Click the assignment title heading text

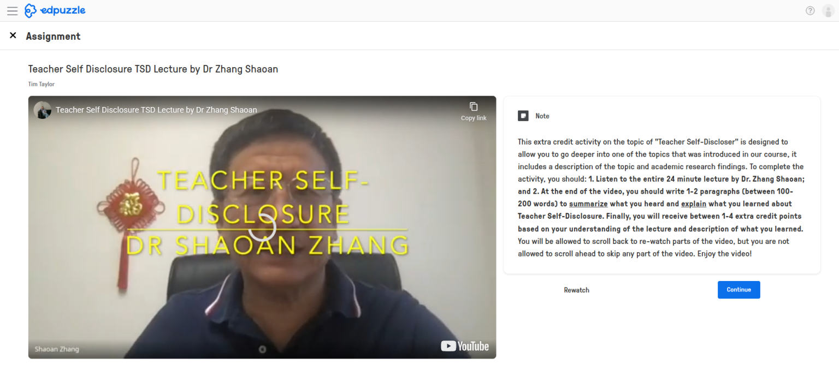[153, 69]
